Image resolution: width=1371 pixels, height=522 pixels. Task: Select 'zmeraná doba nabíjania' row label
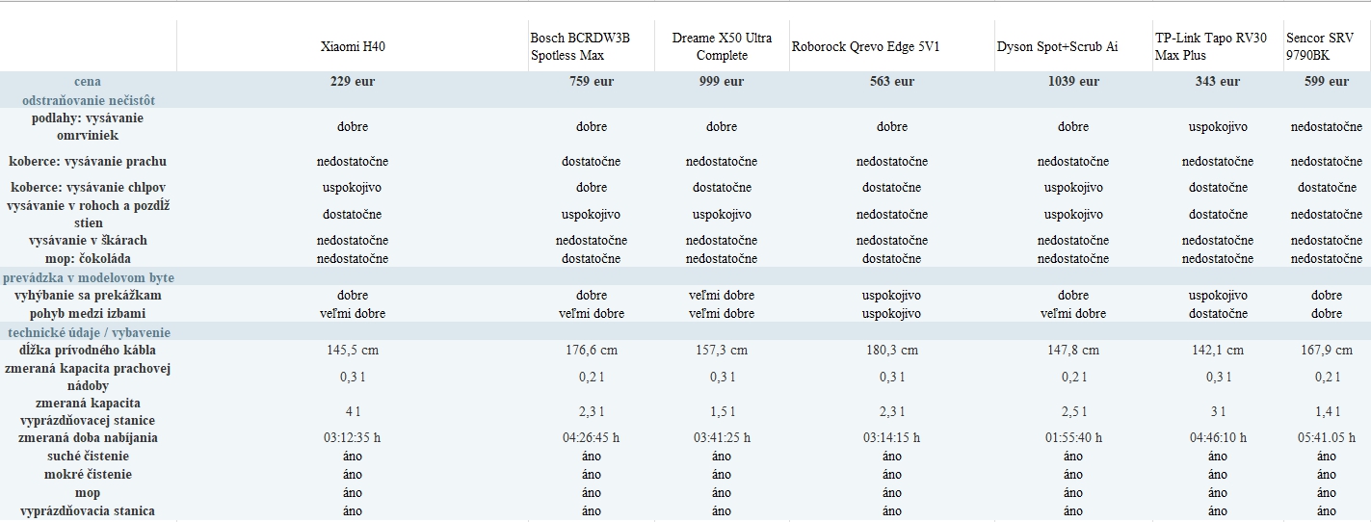pyautogui.click(x=88, y=437)
